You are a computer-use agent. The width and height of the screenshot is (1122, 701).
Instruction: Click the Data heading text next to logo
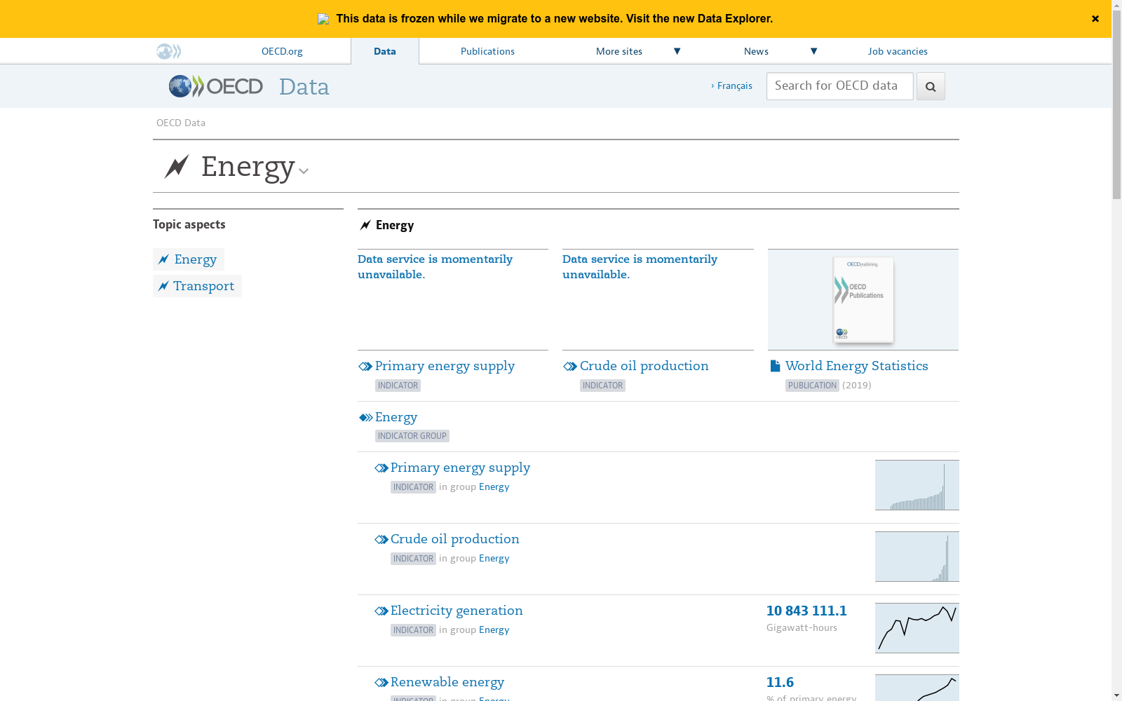[304, 87]
